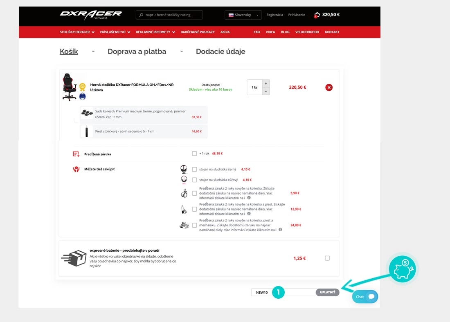Apply coupon with Uplatniť button

tap(327, 293)
